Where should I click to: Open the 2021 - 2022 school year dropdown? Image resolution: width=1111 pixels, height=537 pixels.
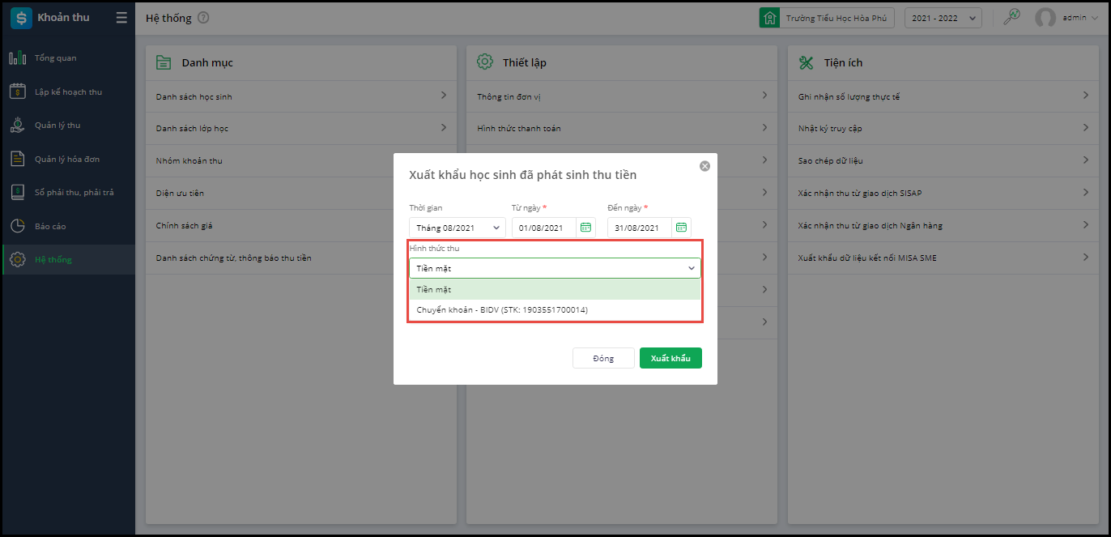point(943,18)
